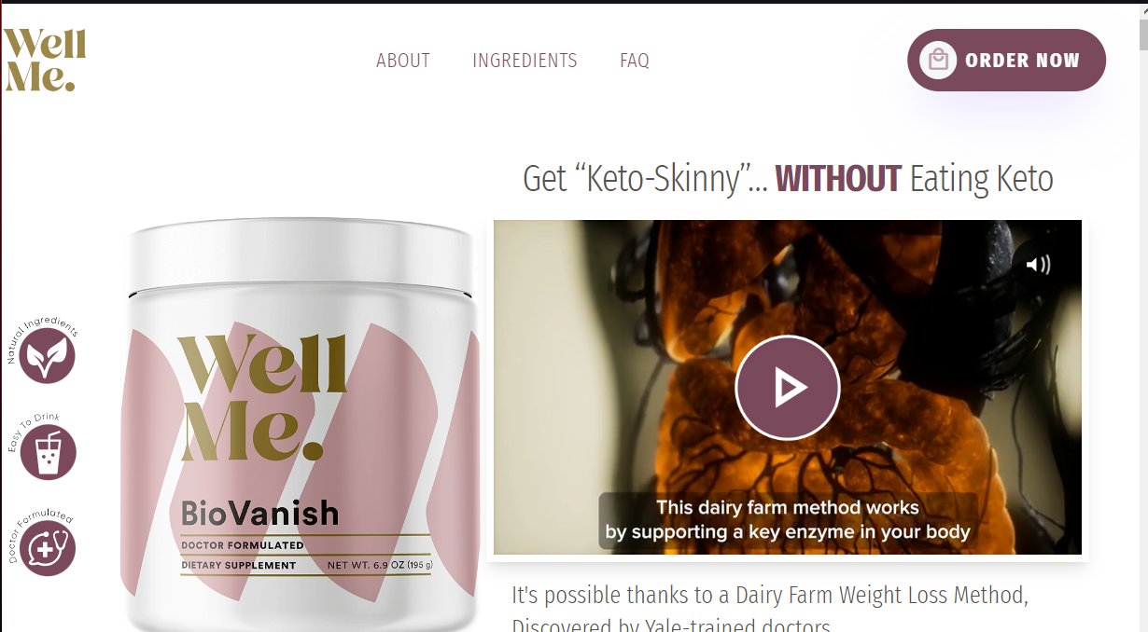The height and width of the screenshot is (632, 1148).
Task: Click the bold WITHOUT word in the headline
Action: pos(838,178)
